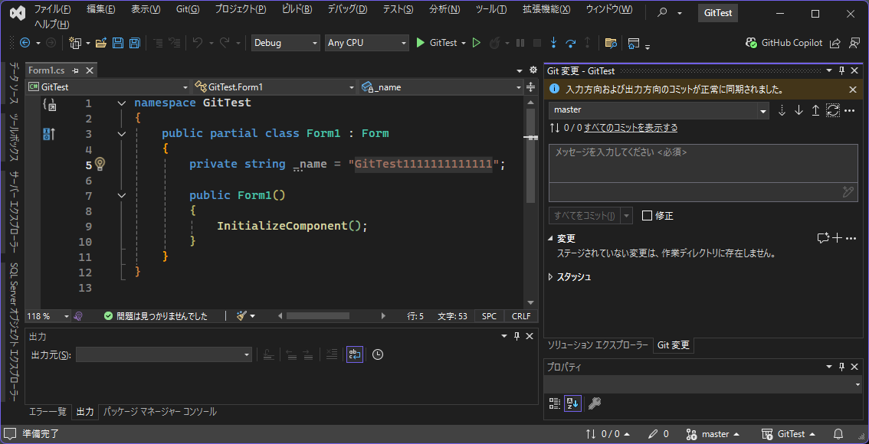Screen dimensions: 869x444
Task: Click the すべてのコミットを表示する link
Action: point(630,128)
